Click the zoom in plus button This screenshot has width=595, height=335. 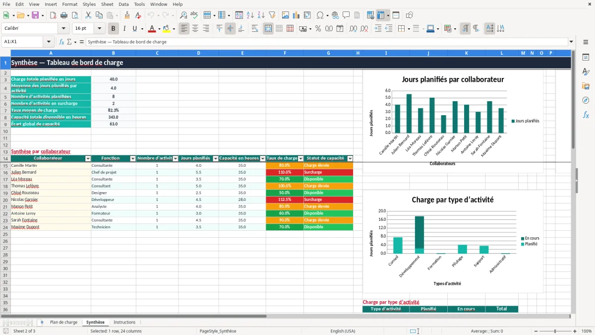coord(575,331)
